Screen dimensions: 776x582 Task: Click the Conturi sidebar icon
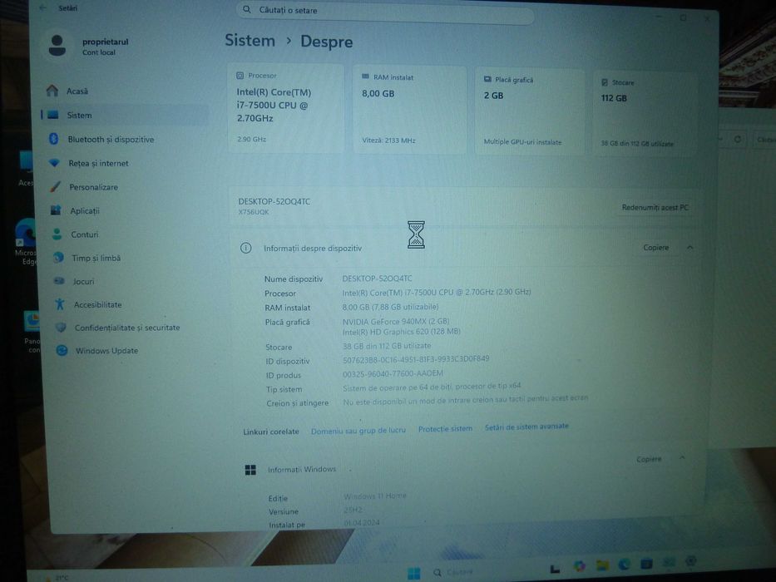[x=57, y=234]
